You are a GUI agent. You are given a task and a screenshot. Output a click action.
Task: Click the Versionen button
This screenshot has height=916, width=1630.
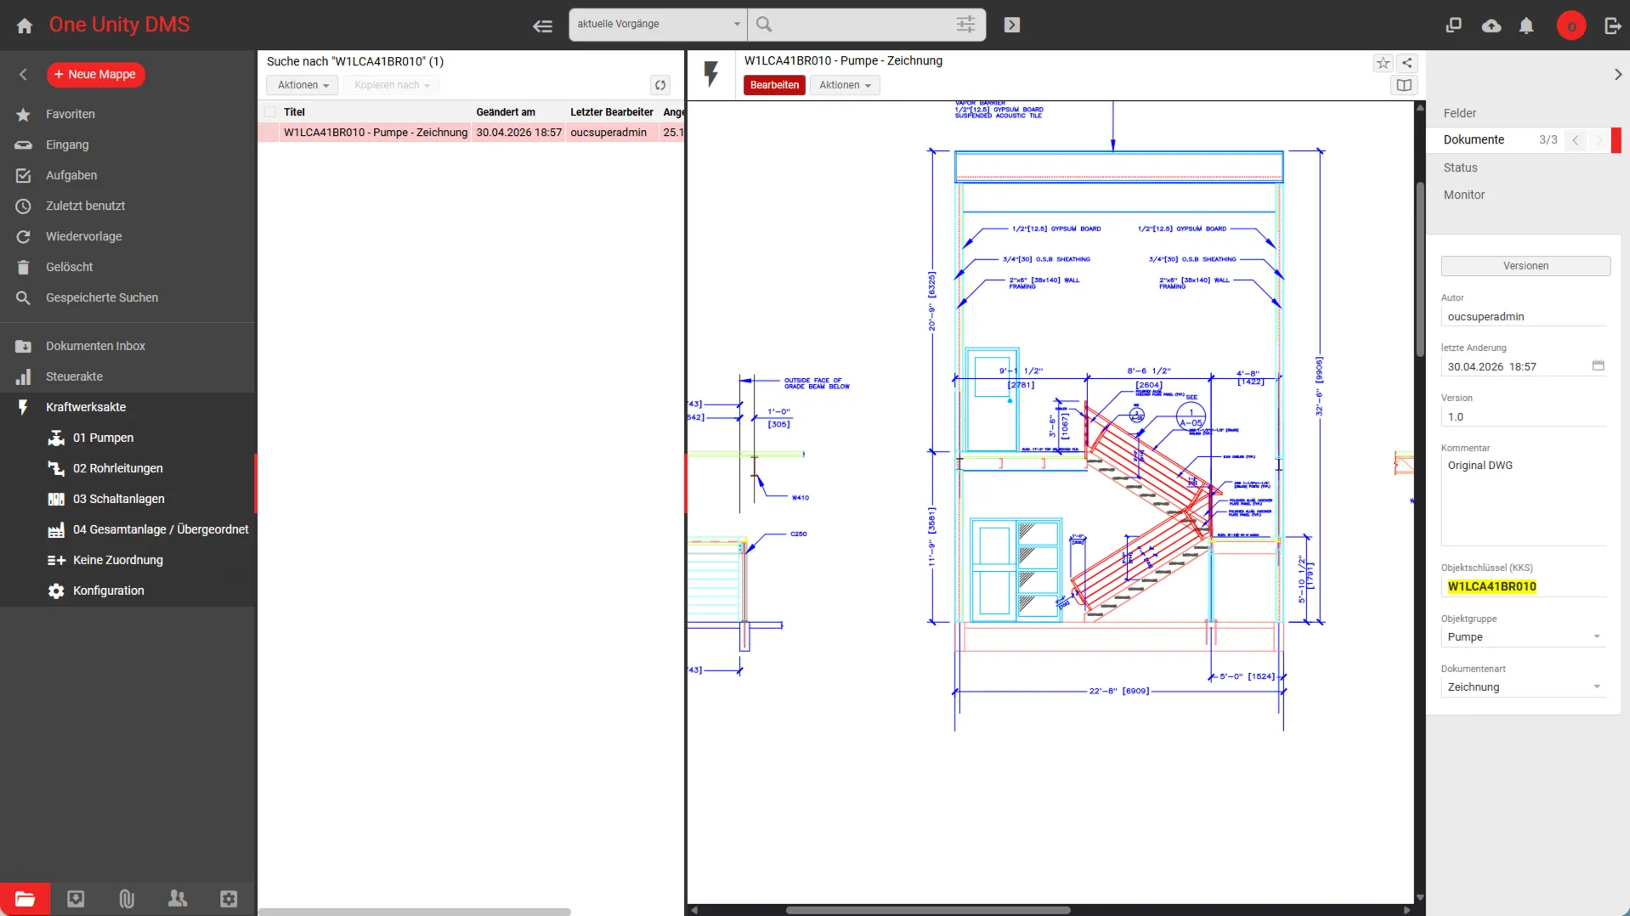1525,266
